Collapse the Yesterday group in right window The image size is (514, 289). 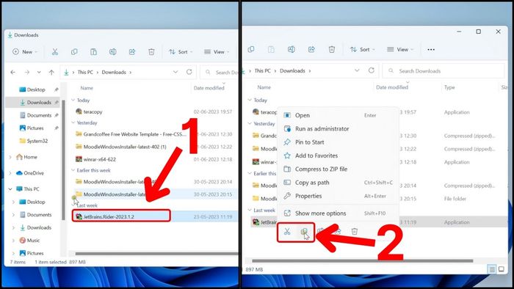click(x=250, y=124)
